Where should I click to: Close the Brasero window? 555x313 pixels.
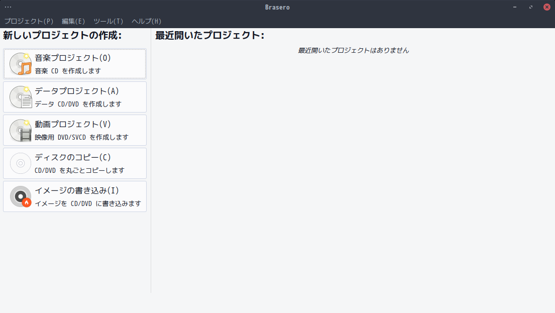pos(547,7)
